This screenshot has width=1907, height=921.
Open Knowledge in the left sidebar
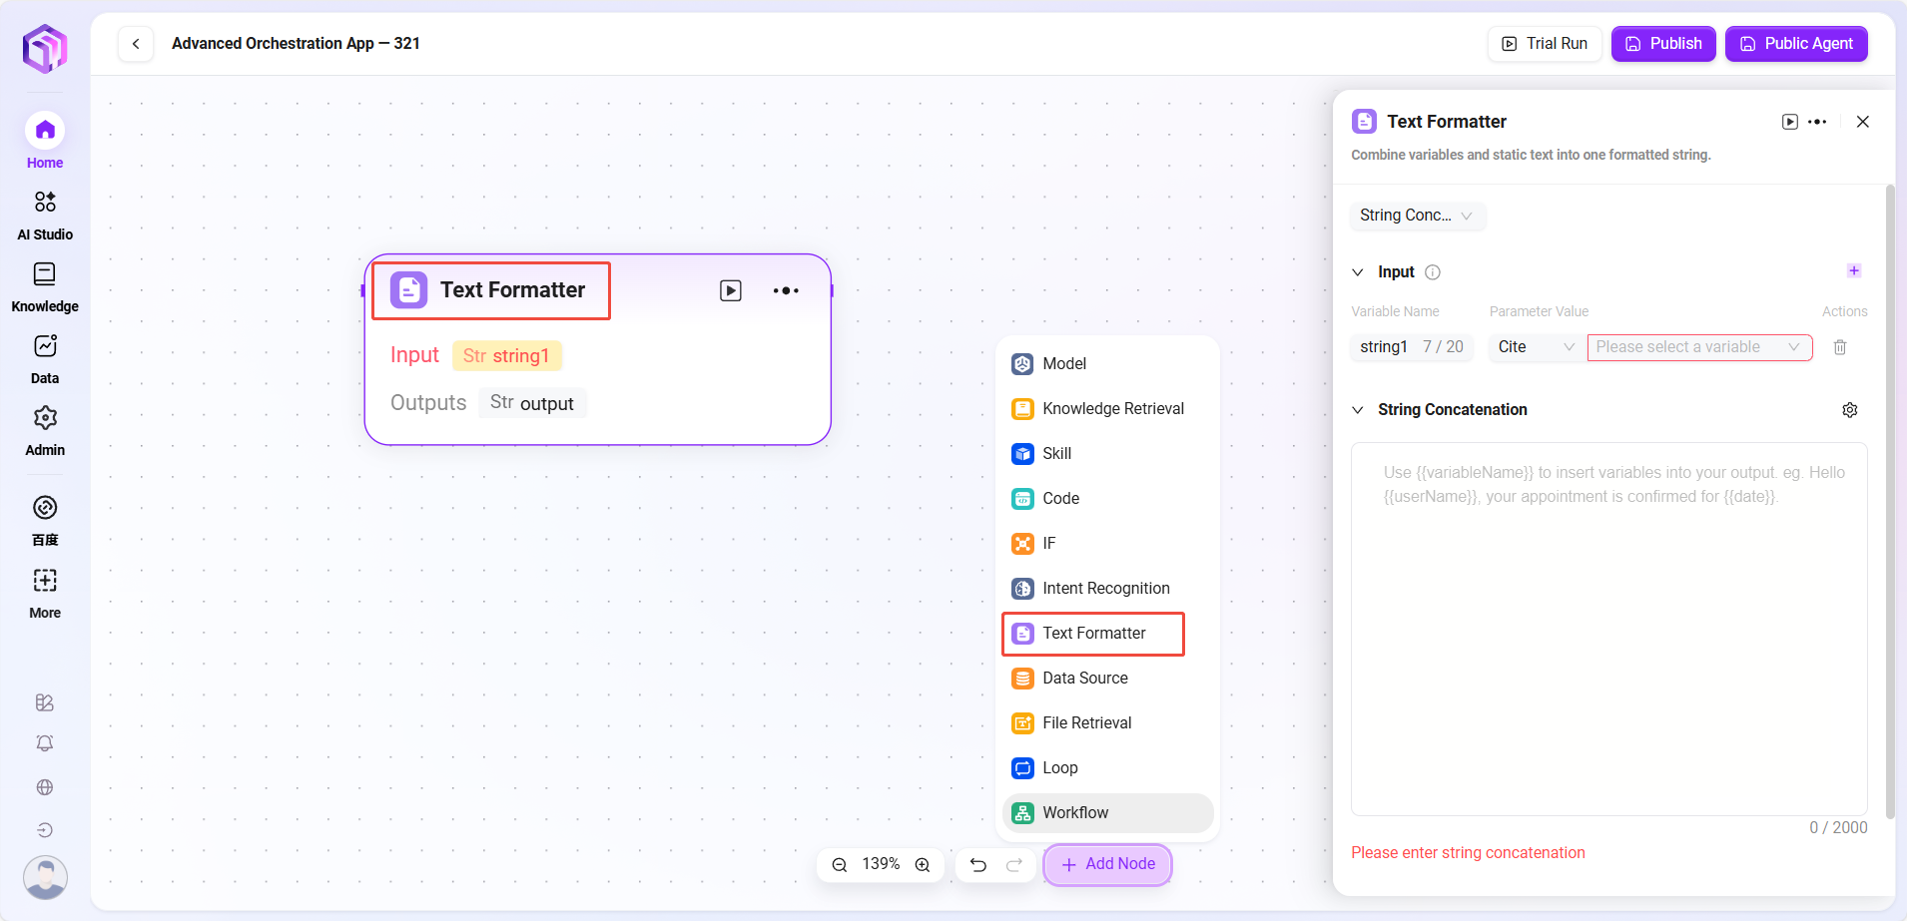pyautogui.click(x=45, y=287)
